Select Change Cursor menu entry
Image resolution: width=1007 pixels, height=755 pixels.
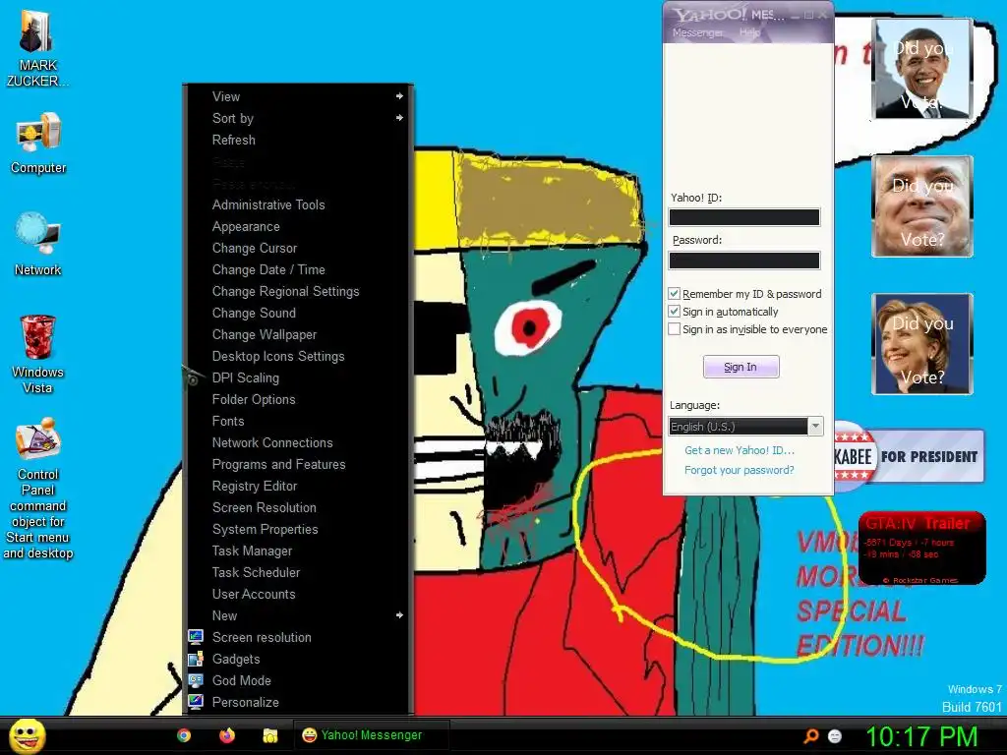point(299,248)
